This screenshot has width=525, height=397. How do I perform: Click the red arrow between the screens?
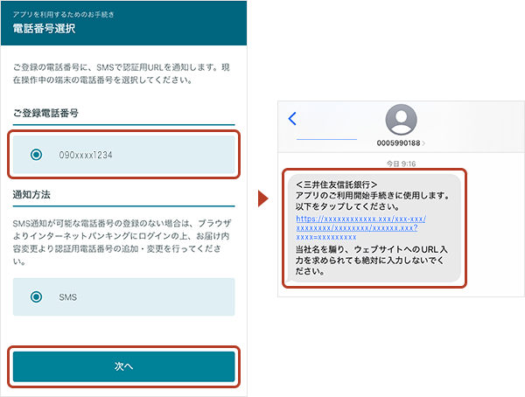coord(262,199)
